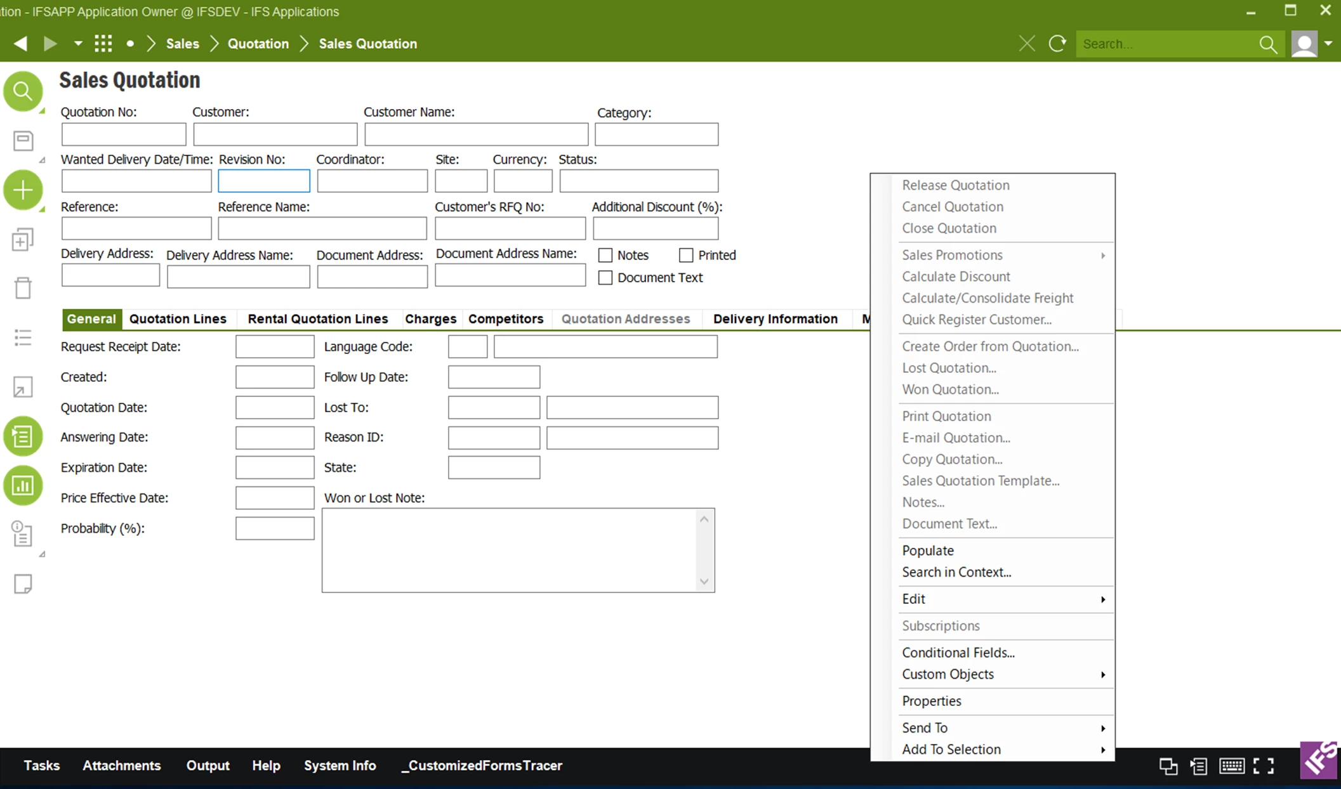Image resolution: width=1341 pixels, height=789 pixels.
Task: Click the document panel icon in bottom bar
Action: (x=1199, y=766)
